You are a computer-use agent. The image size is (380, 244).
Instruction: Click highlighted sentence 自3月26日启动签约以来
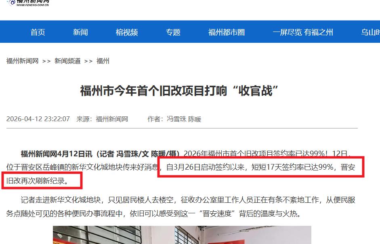[205, 167]
